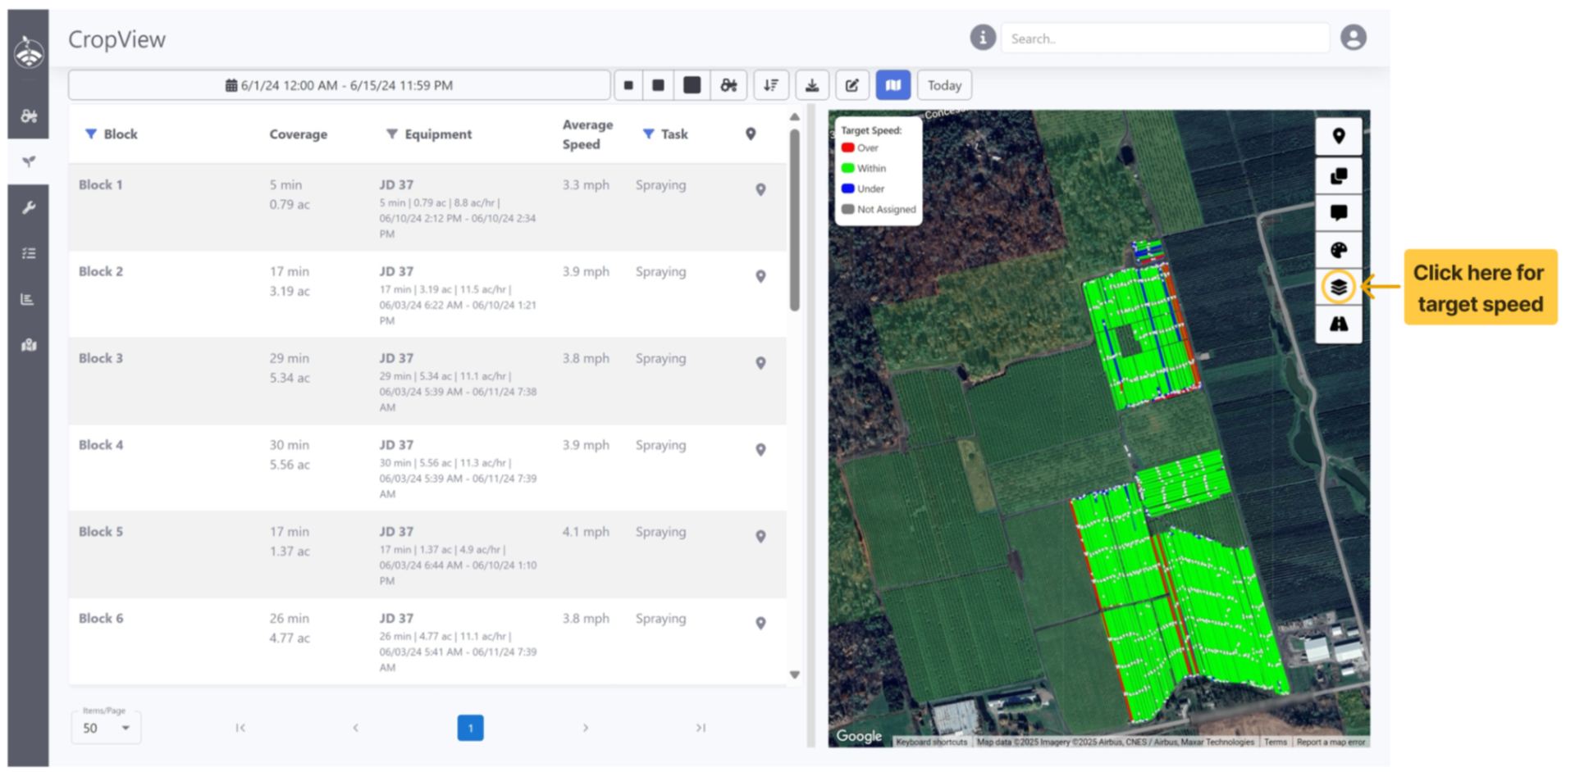Open the chart reports sidebar tab
The height and width of the screenshot is (772, 1575).
click(29, 299)
